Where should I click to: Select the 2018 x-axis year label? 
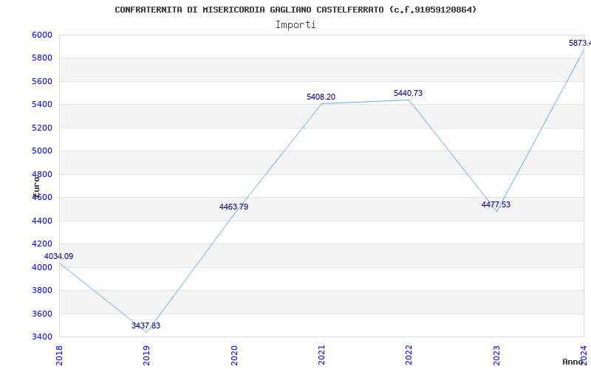tap(59, 356)
